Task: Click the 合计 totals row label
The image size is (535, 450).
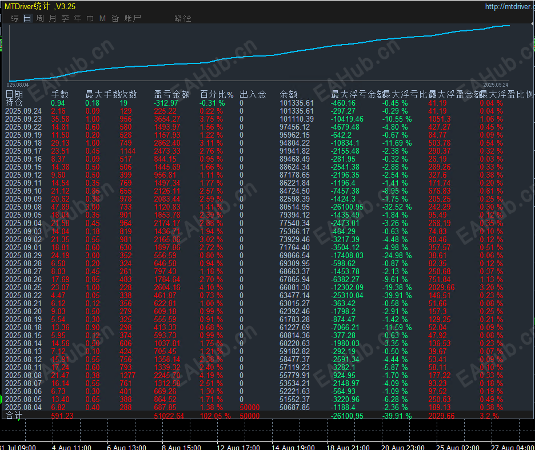Action: click(14, 416)
